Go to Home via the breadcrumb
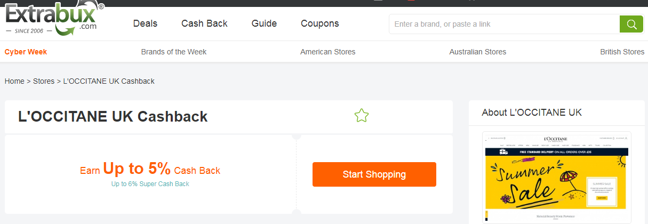Image resolution: width=648 pixels, height=224 pixels. pos(14,81)
